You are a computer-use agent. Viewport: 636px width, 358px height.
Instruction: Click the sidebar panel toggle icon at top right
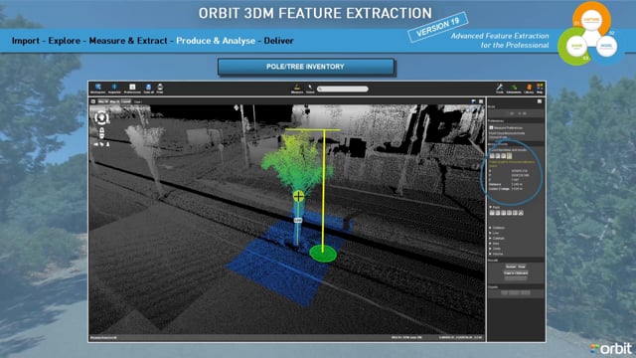point(540,101)
